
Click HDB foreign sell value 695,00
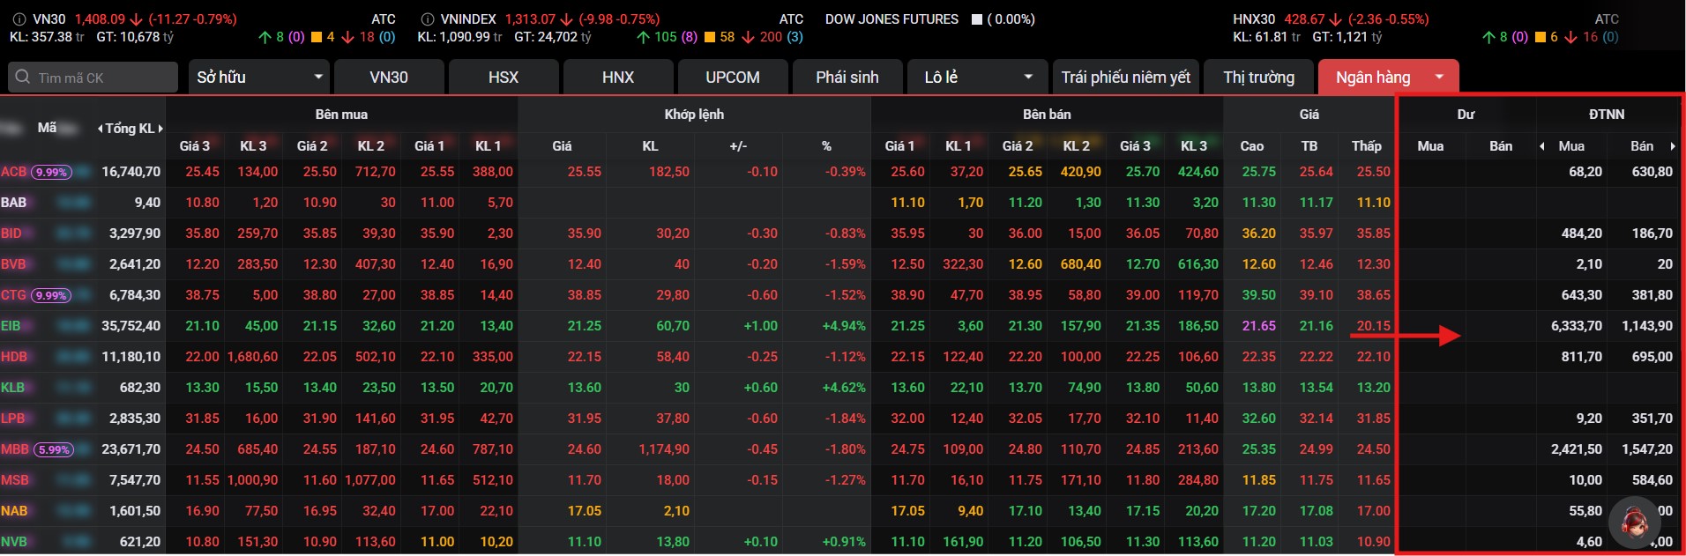coord(1652,357)
